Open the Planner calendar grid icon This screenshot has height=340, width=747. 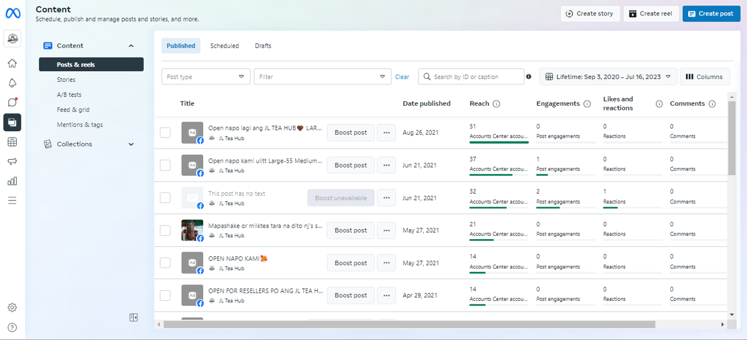click(x=12, y=142)
